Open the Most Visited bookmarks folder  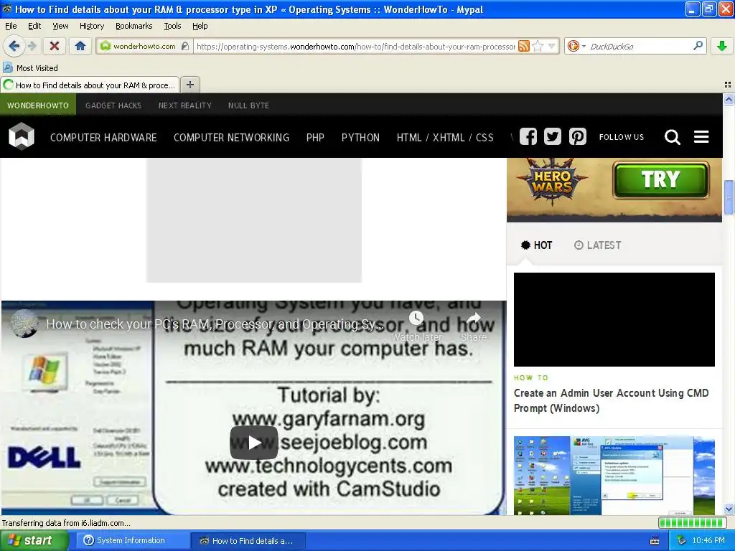pyautogui.click(x=30, y=68)
